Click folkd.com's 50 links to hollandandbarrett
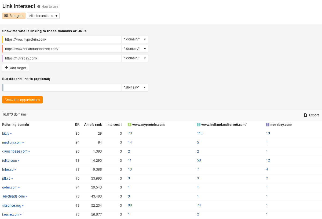The image size is (322, 219). click(x=199, y=160)
